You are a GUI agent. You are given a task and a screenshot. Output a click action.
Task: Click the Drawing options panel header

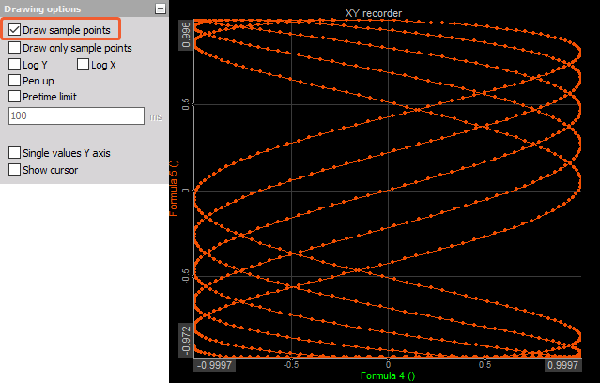85,8
